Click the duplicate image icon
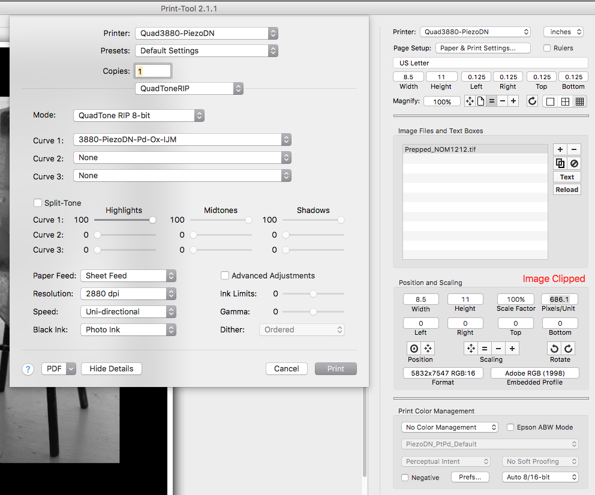 (x=560, y=163)
